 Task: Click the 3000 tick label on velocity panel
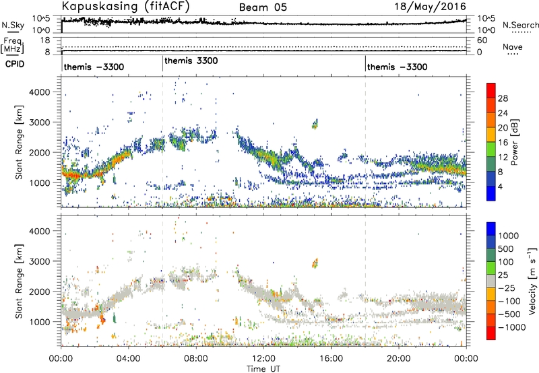(40, 261)
